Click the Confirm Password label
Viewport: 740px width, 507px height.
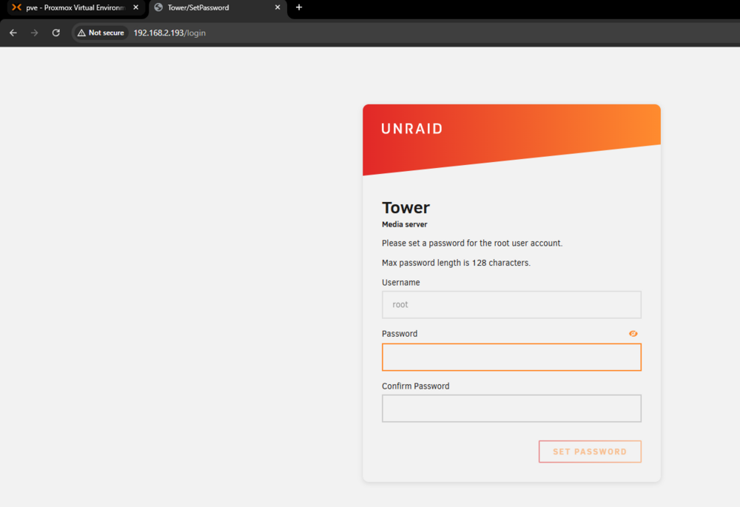415,386
